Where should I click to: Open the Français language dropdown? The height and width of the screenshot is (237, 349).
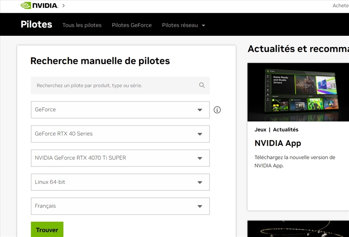120,206
